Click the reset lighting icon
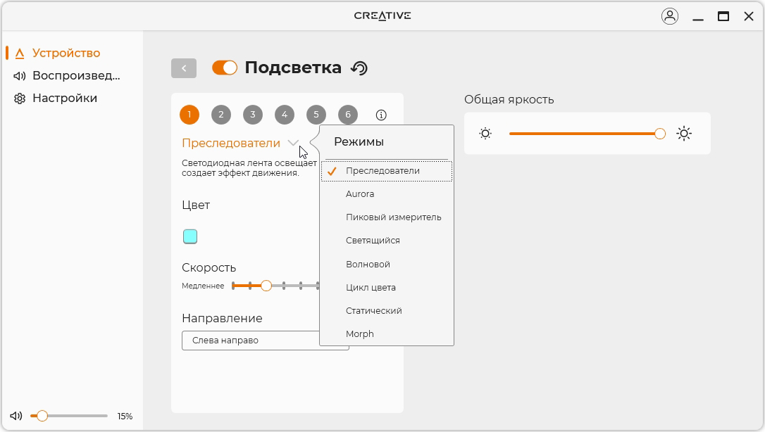765x432 pixels. pyautogui.click(x=359, y=68)
